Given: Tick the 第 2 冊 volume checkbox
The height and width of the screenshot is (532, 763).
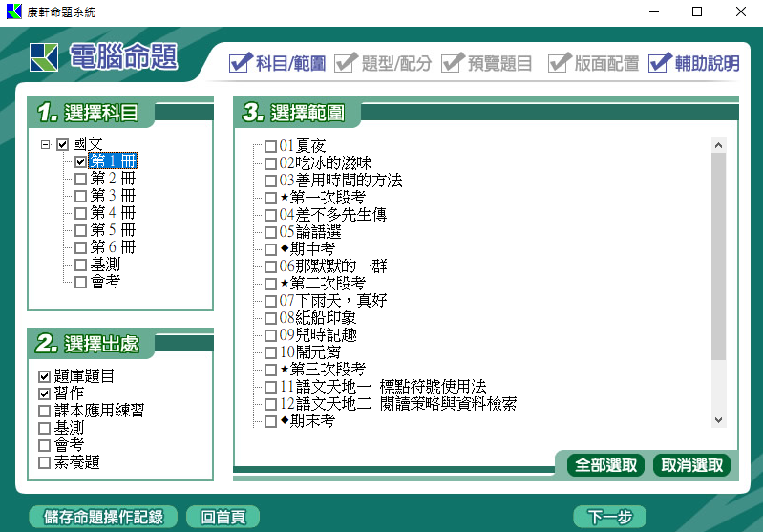Looking at the screenshot, I should point(80,179).
